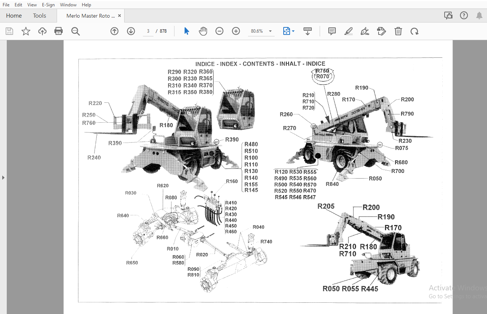
Task: Click the R640 label
Action: 123,216
